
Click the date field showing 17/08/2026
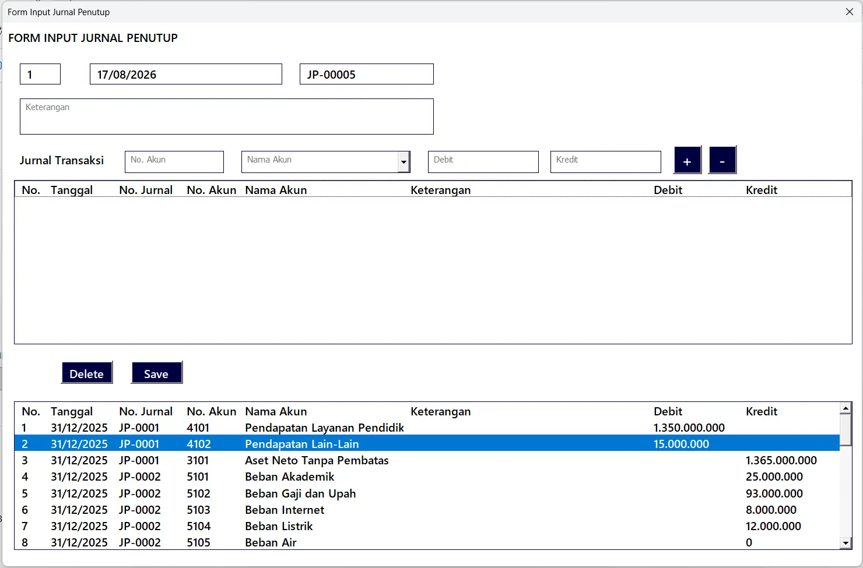pos(186,74)
